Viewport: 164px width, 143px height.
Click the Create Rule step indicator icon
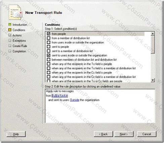pos(10,46)
